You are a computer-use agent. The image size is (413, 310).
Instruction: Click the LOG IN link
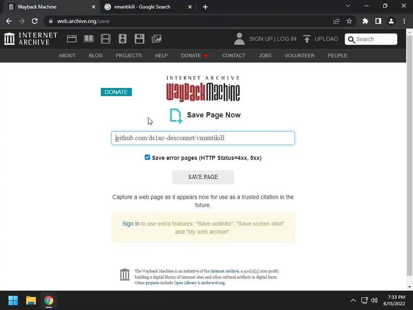coord(287,39)
